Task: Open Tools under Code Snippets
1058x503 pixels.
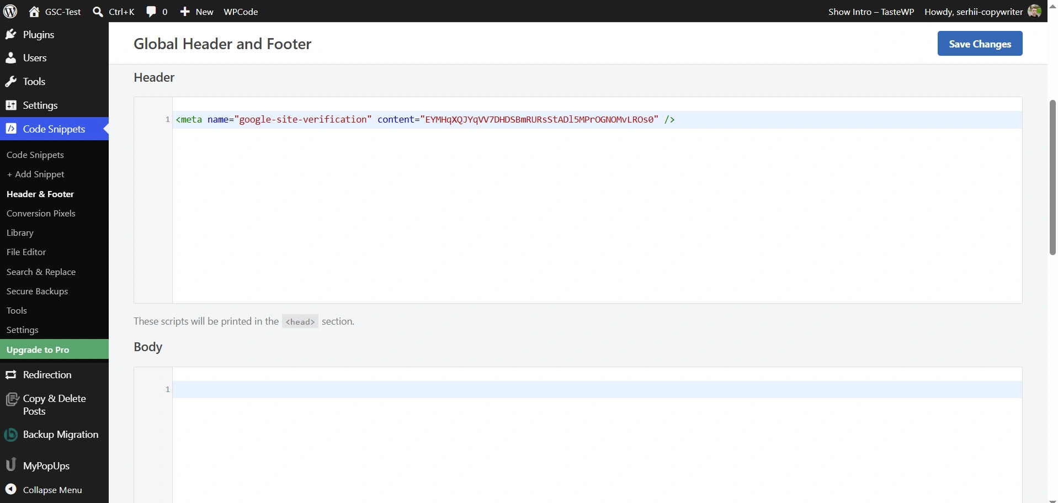Action: [17, 310]
